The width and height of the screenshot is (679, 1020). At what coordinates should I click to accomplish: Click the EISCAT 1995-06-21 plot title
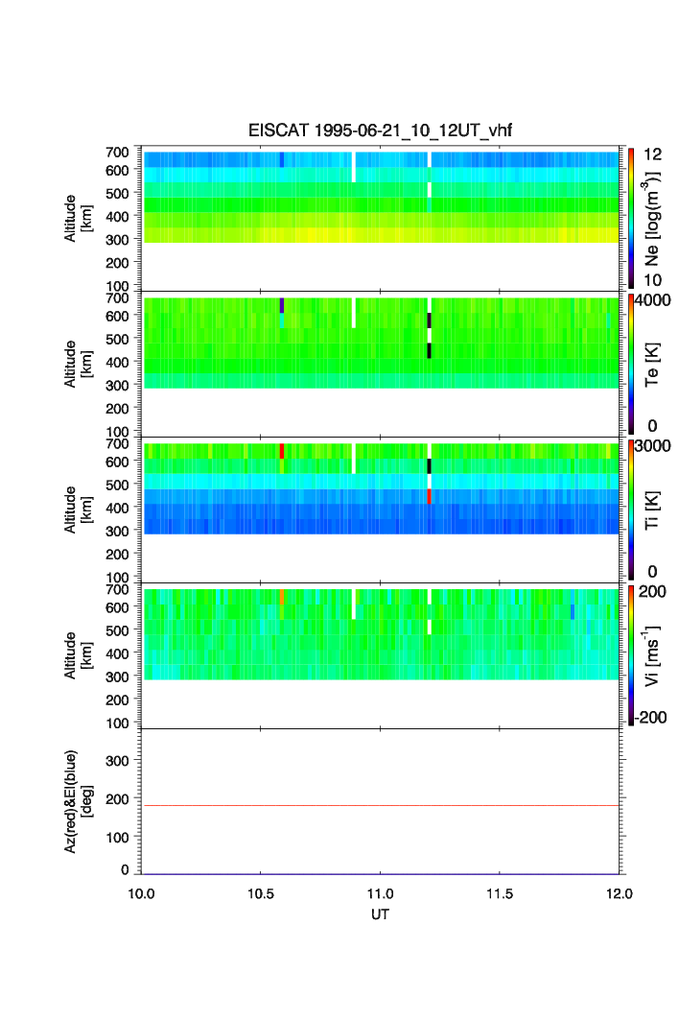(x=381, y=131)
